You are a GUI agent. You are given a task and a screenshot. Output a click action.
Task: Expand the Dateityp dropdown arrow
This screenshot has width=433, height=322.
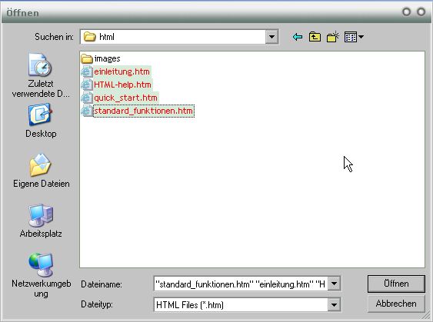coord(334,304)
